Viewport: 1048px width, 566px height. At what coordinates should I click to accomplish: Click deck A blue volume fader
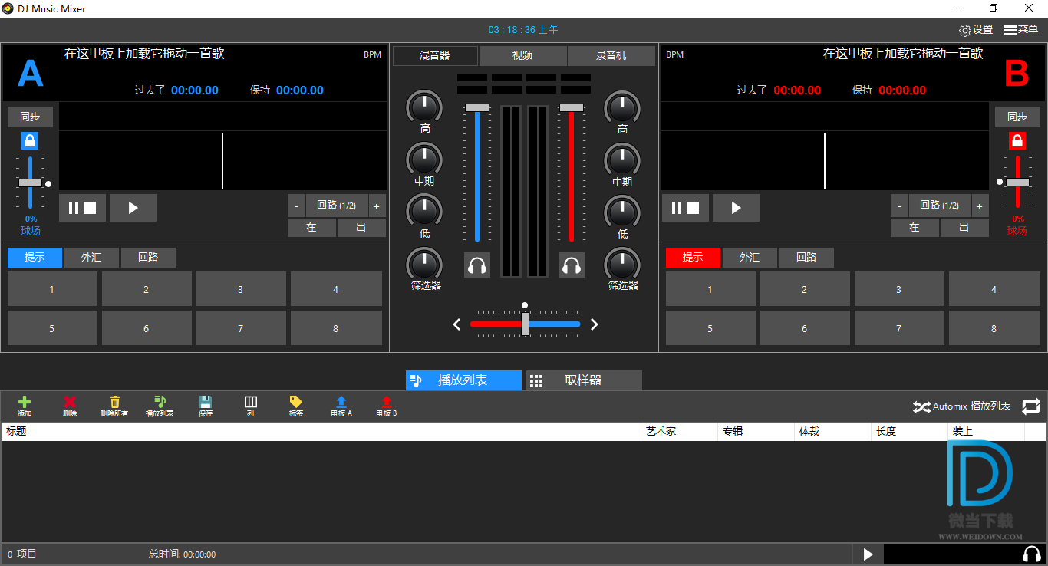click(477, 108)
